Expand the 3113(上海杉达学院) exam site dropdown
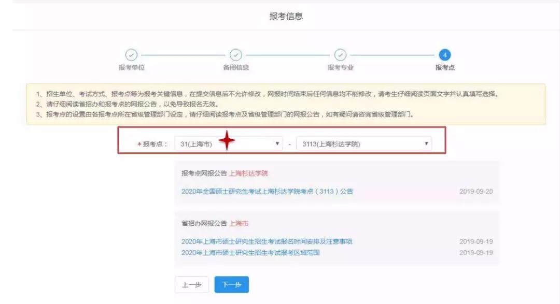 tap(363, 144)
